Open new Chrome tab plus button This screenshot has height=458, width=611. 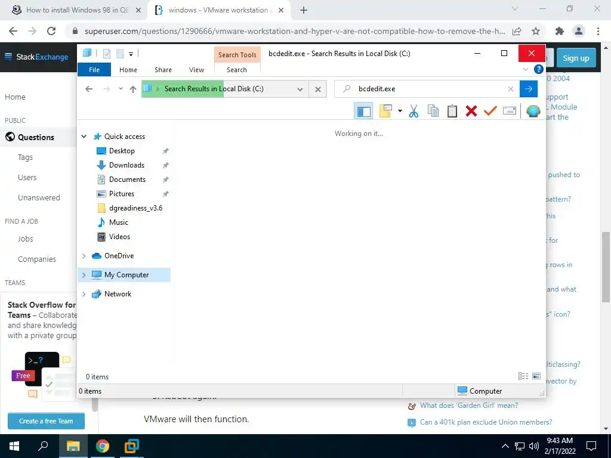[304, 11]
